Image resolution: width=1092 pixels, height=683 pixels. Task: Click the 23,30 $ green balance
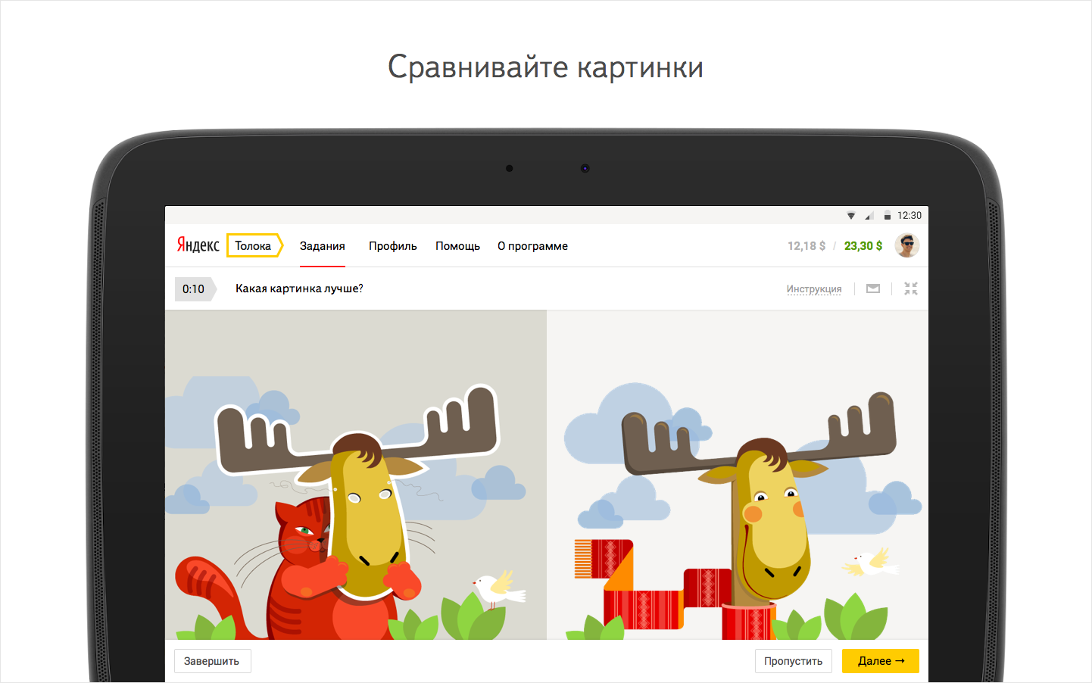pyautogui.click(x=863, y=246)
